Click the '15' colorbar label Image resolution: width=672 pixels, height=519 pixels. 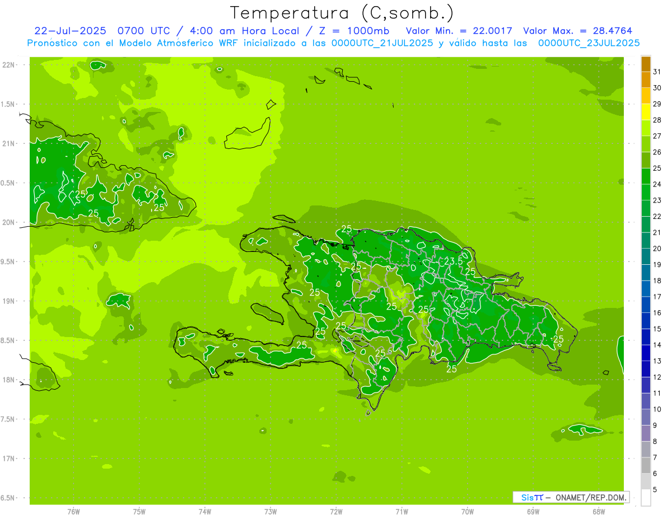click(657, 329)
